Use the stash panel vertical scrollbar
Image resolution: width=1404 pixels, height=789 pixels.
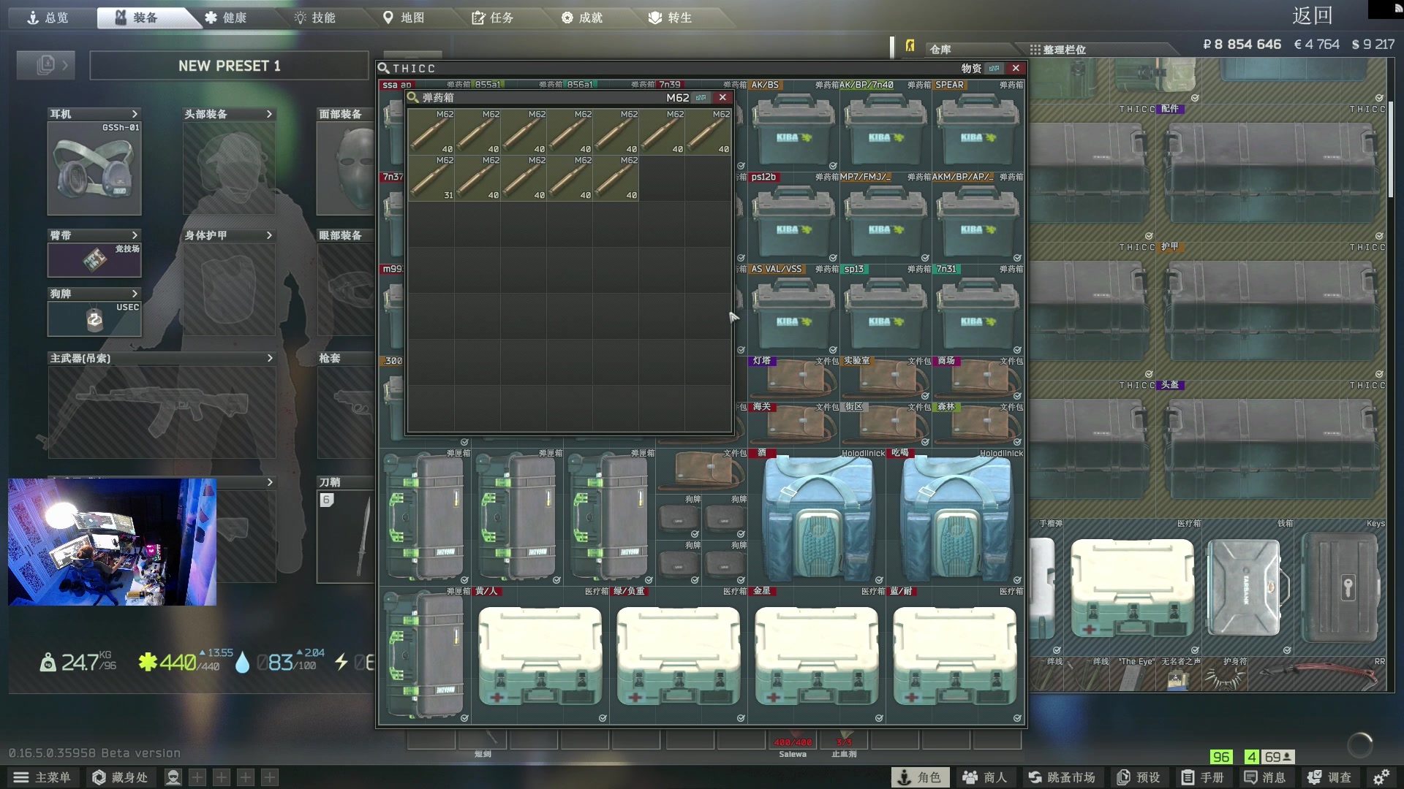(x=1391, y=150)
